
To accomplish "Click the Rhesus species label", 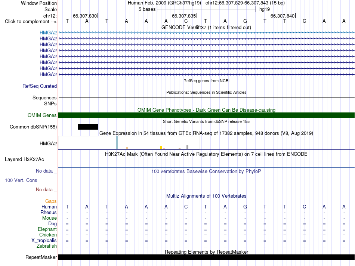I will (49, 212).
